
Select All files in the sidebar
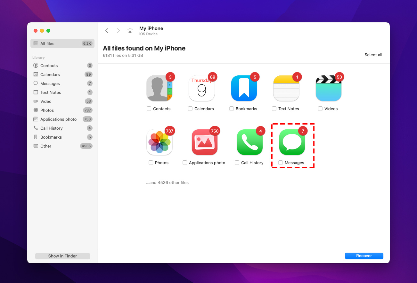coord(62,43)
